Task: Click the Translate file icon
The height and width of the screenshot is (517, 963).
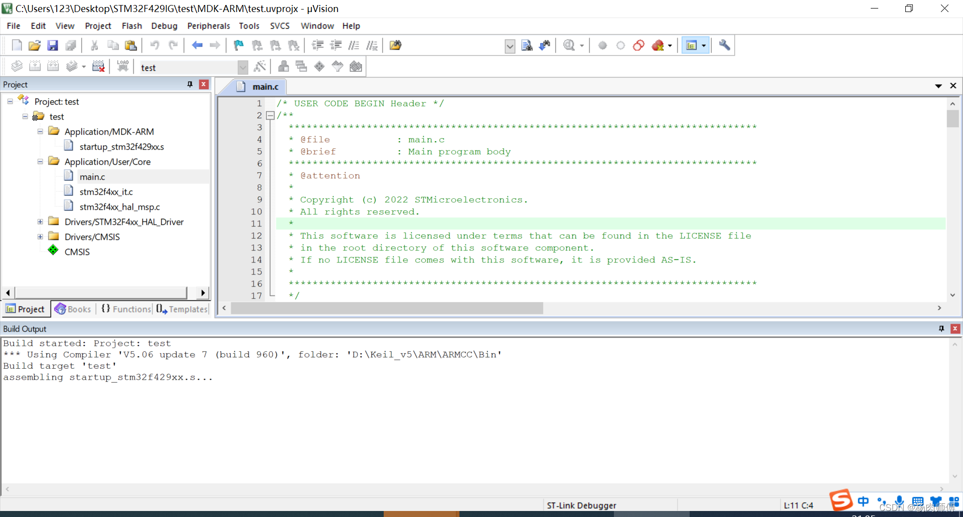Action: click(x=17, y=66)
